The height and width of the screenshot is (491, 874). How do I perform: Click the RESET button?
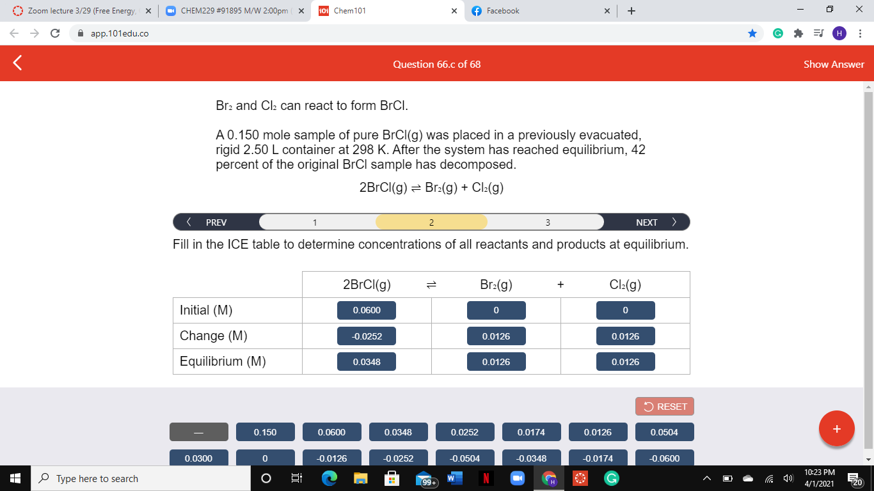[x=665, y=406]
